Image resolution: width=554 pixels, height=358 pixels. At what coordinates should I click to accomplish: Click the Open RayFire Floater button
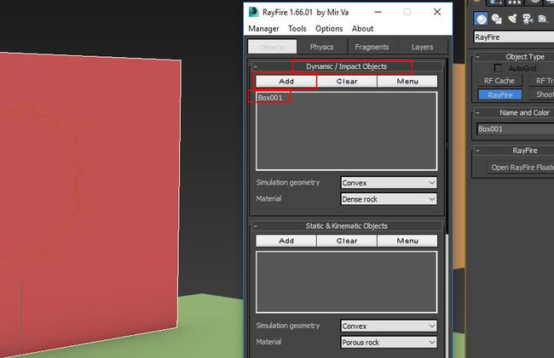(x=521, y=168)
